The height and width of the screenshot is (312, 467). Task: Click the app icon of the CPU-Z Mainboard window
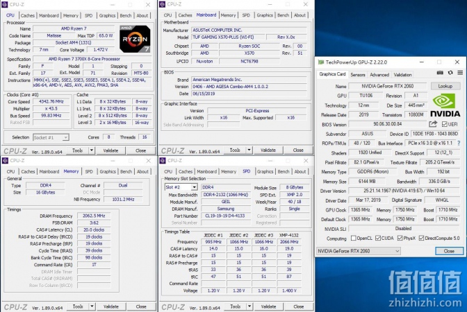[163, 4]
